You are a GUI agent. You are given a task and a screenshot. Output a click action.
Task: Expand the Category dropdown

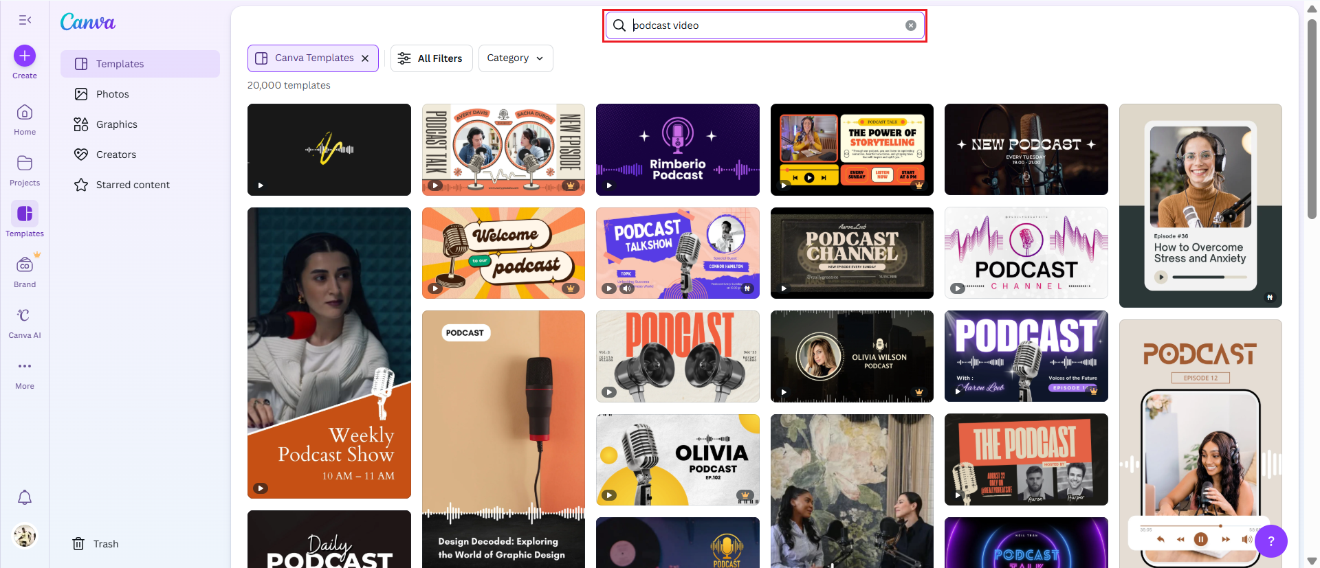click(516, 58)
